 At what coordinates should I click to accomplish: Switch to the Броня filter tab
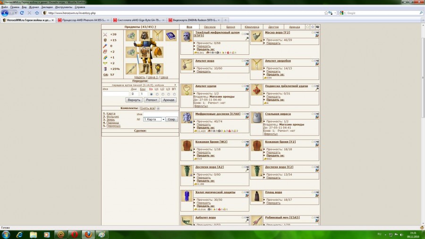pos(230,27)
